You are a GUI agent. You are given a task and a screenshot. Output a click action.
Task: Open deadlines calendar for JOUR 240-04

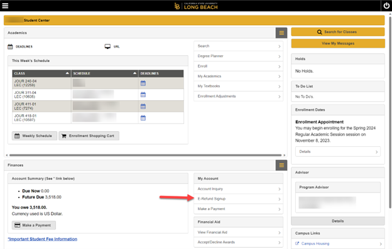[x=143, y=83]
